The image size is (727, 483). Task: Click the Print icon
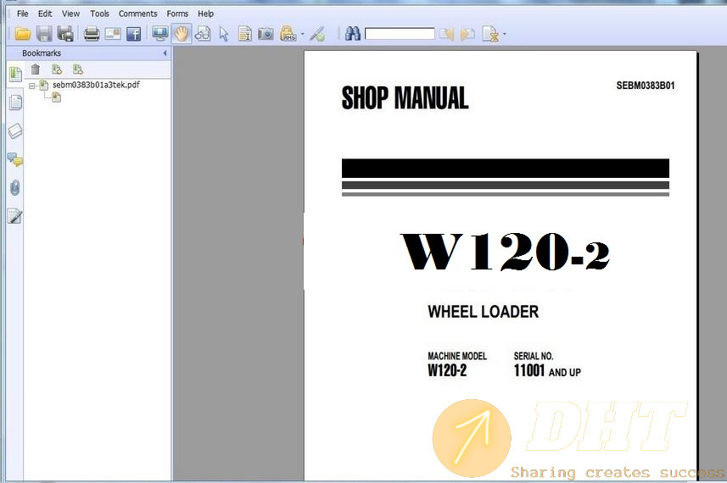pos(92,34)
